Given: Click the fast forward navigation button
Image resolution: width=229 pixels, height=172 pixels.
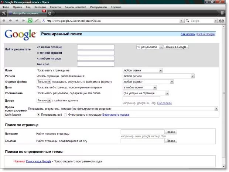Looking at the screenshot, I should point(23,21).
